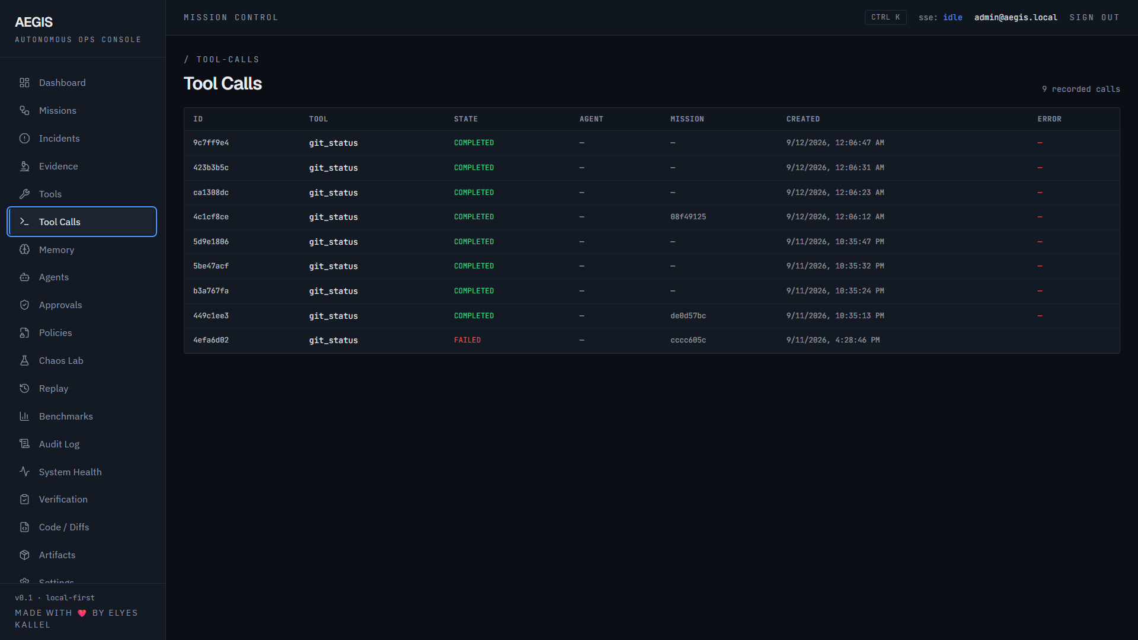
Task: Click the Tools wrench icon
Action: pyautogui.click(x=24, y=194)
